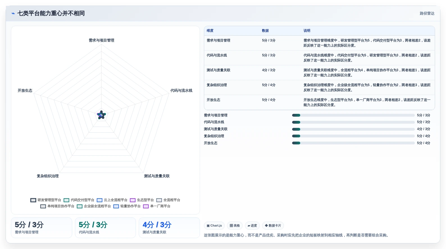Click the 数据卡片 tag chip

(x=273, y=225)
